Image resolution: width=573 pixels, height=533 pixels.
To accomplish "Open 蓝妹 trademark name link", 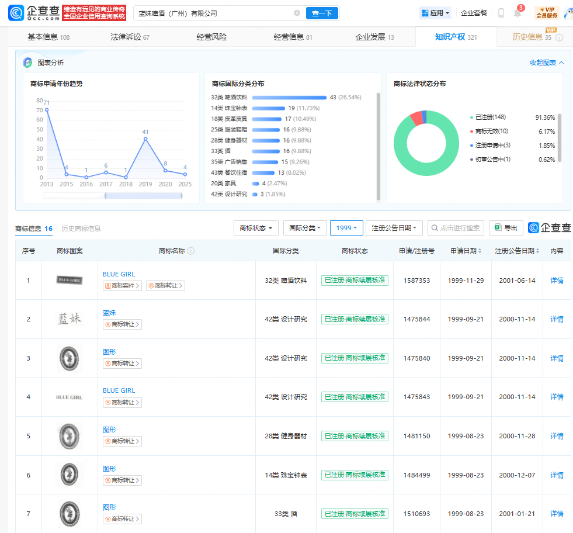I will tap(109, 313).
